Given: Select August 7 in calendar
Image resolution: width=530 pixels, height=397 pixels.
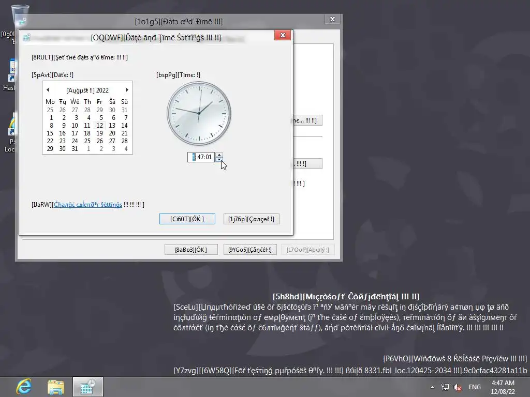Looking at the screenshot, I should click(125, 118).
